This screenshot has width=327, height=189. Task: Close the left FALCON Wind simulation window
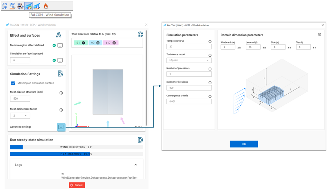146,25
